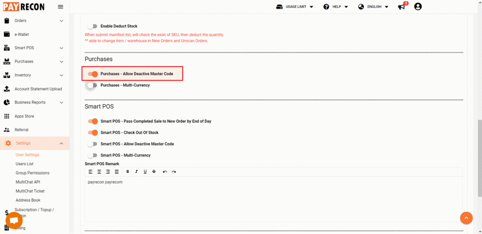The image size is (482, 234).
Task: Click the Smart POS register icon
Action: (7, 48)
